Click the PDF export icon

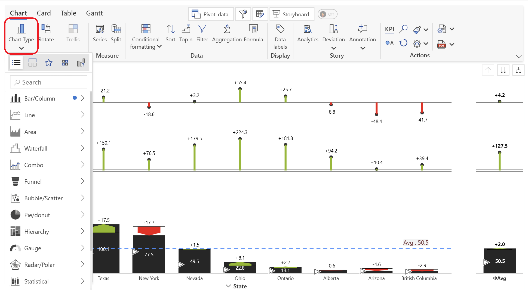point(441,44)
